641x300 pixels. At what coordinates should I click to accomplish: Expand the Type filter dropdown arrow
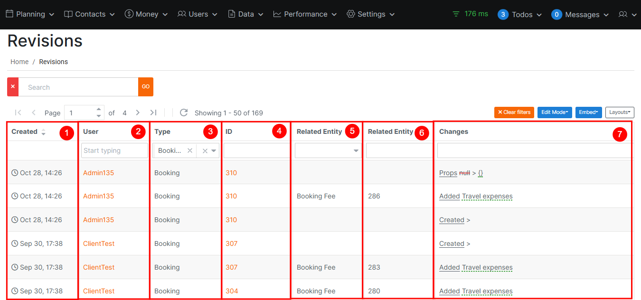click(x=214, y=150)
